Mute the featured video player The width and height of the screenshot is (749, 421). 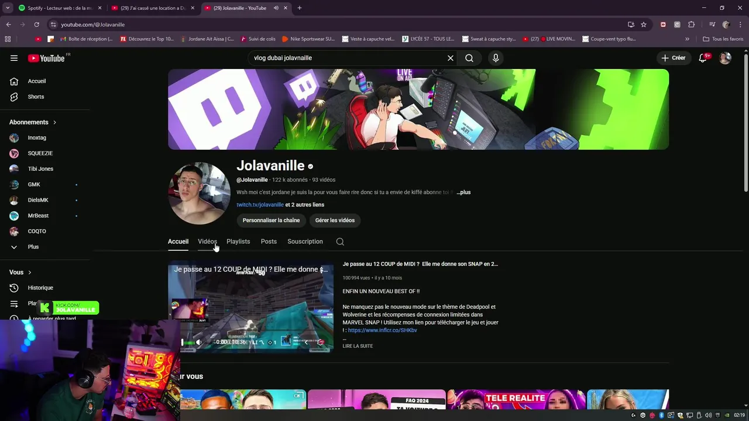(x=198, y=343)
